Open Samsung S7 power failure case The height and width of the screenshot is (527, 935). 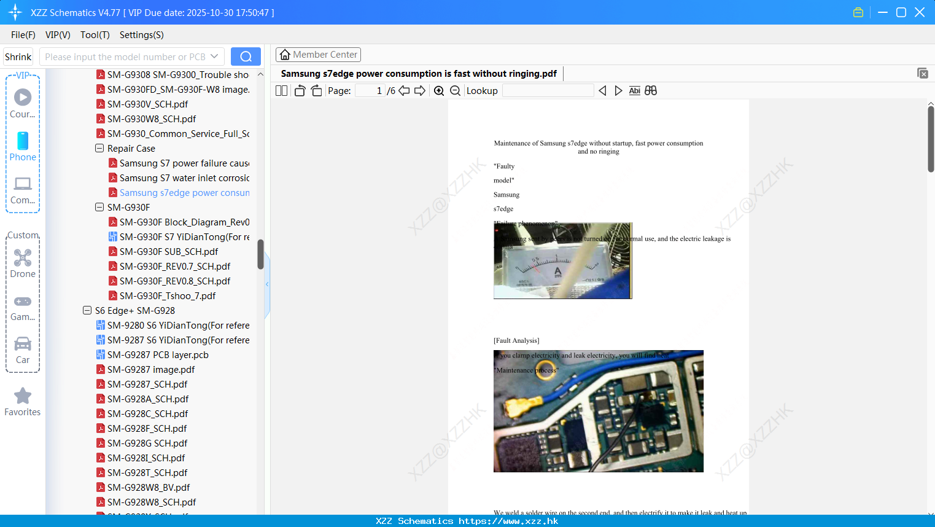pos(179,163)
